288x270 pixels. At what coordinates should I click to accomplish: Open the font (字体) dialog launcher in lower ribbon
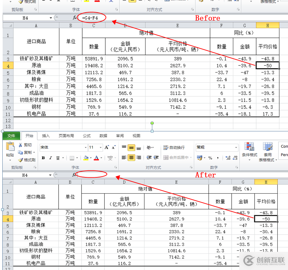(116, 167)
